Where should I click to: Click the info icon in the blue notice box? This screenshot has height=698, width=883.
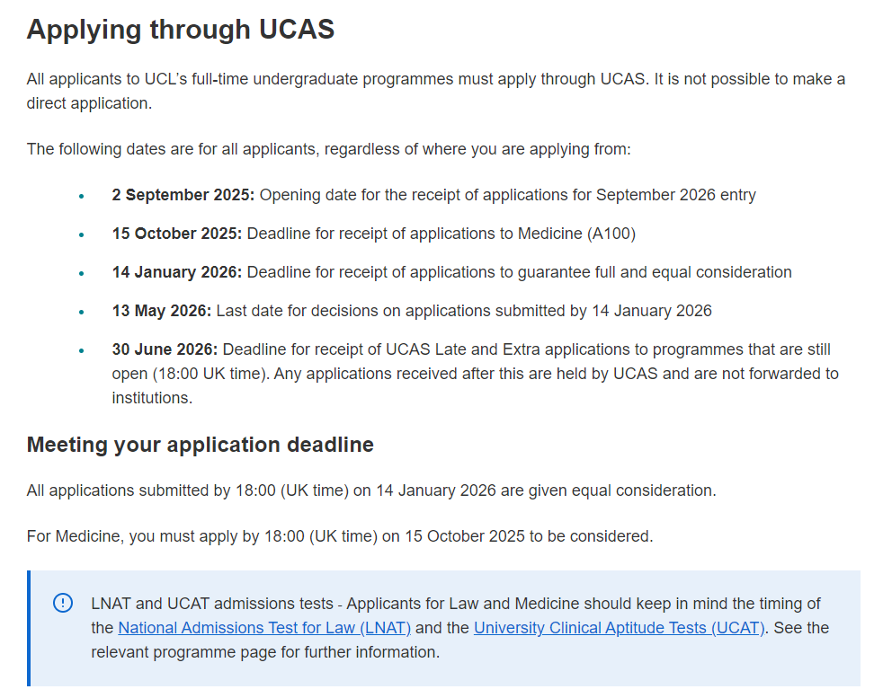coord(63,603)
